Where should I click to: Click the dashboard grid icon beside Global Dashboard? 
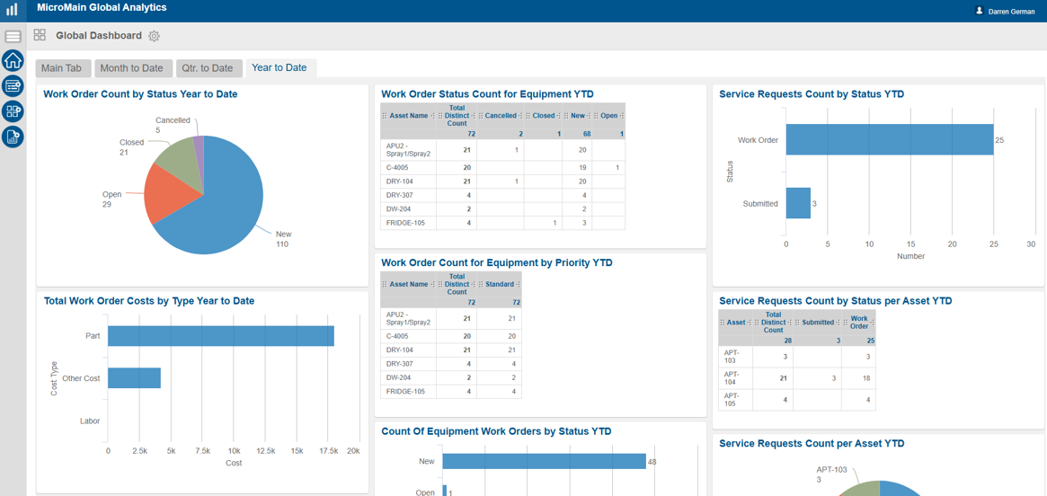40,35
